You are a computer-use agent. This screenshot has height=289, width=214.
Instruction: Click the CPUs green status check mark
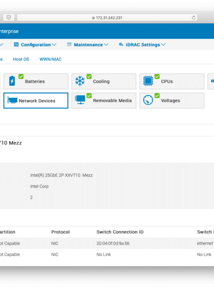(x=157, y=76)
